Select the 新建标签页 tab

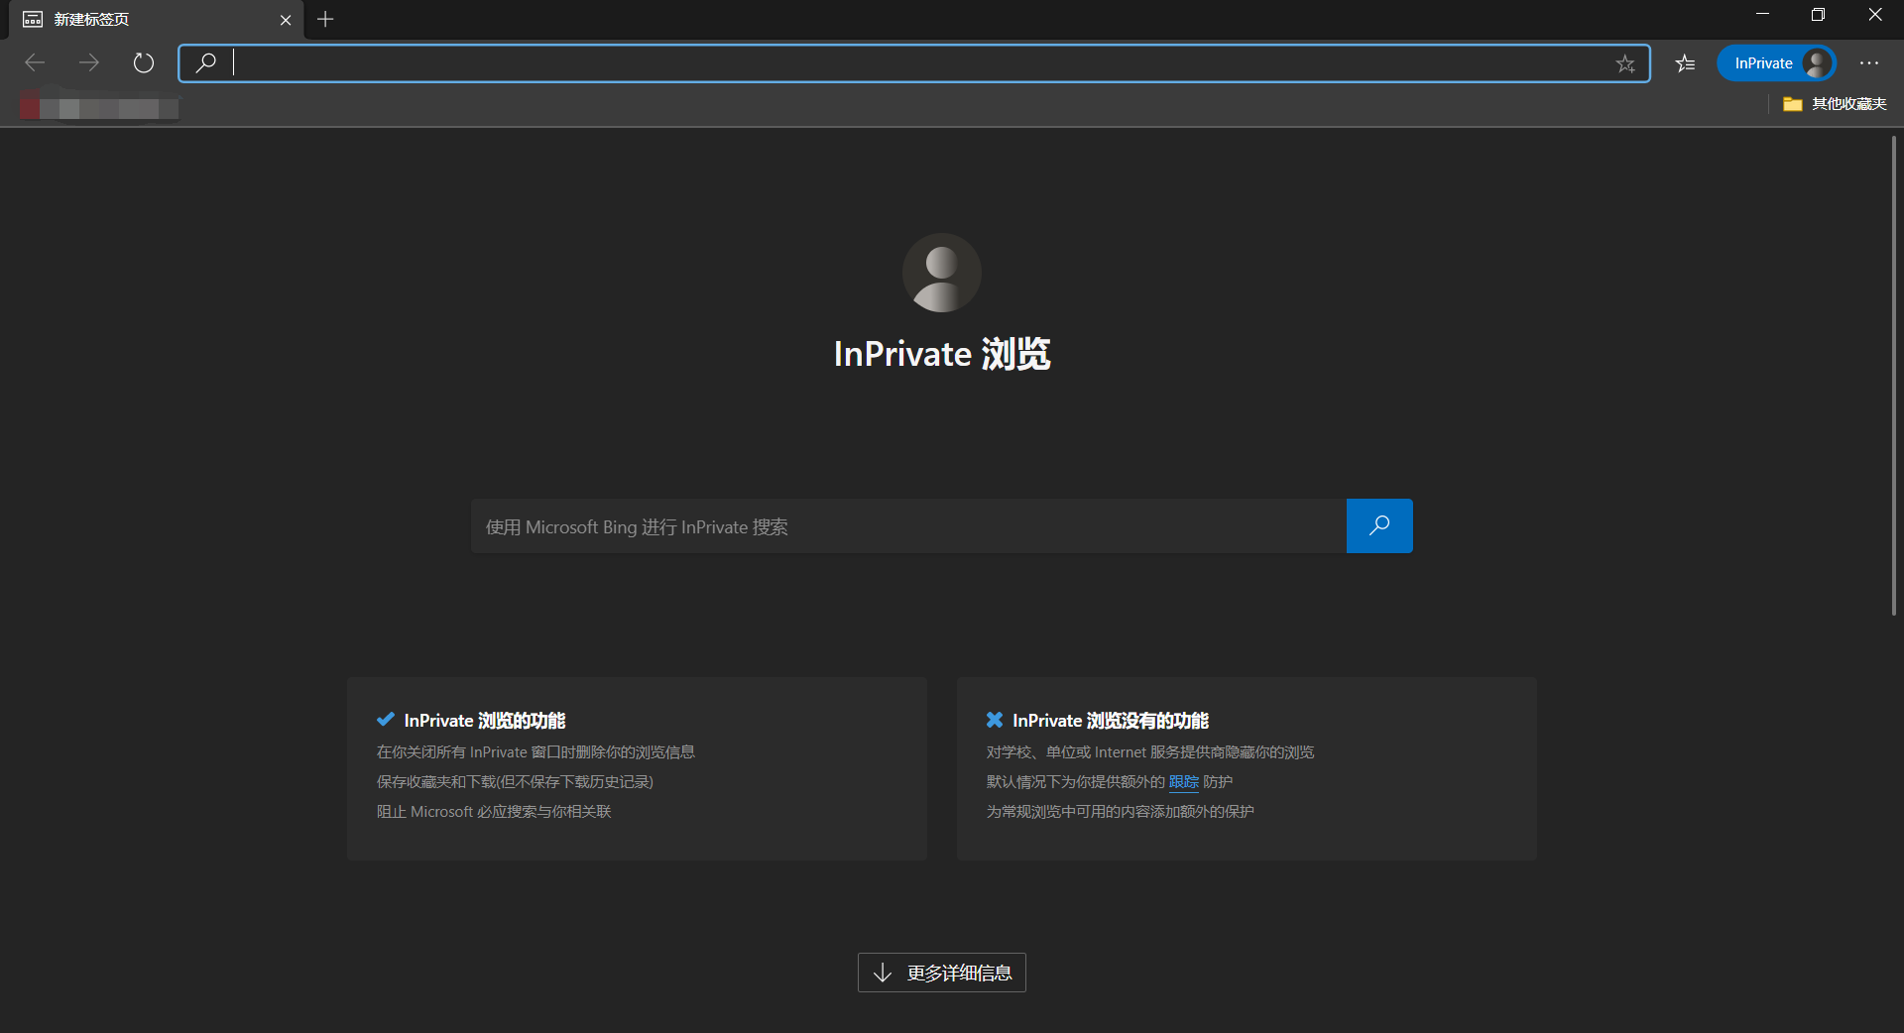coord(149,20)
